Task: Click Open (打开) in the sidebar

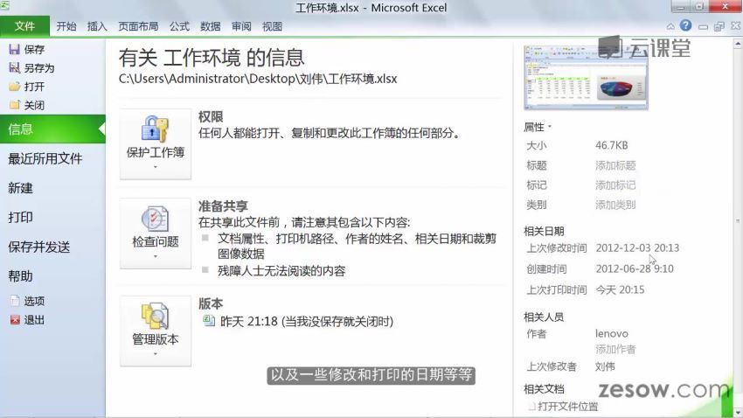Action: tap(34, 87)
